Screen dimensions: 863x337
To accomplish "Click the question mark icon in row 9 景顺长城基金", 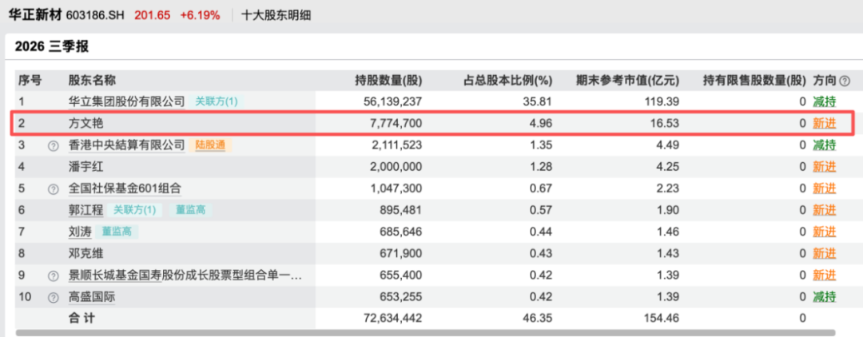I will (54, 276).
